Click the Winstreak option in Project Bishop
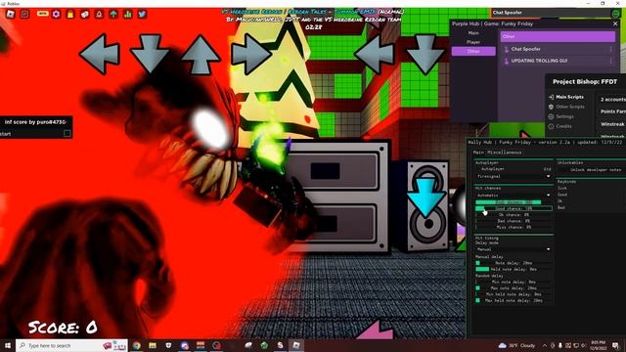626x352 pixels. click(612, 124)
